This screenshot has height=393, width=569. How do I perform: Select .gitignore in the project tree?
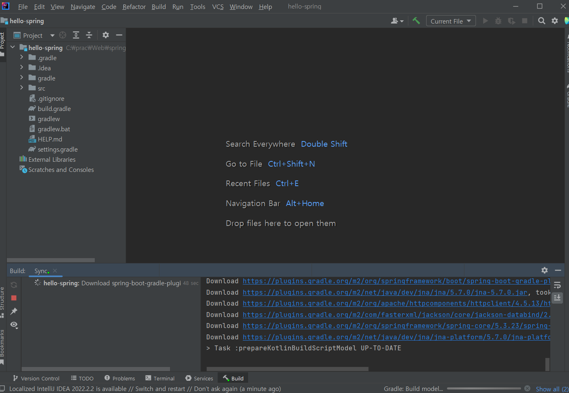(51, 98)
